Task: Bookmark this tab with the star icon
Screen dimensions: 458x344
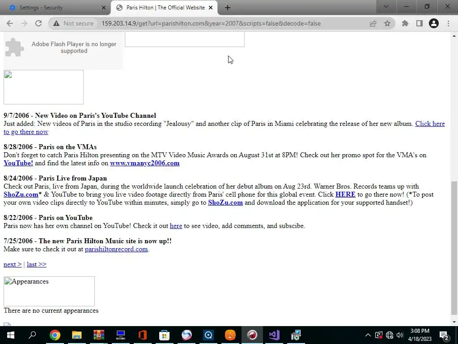Action: coord(387,23)
